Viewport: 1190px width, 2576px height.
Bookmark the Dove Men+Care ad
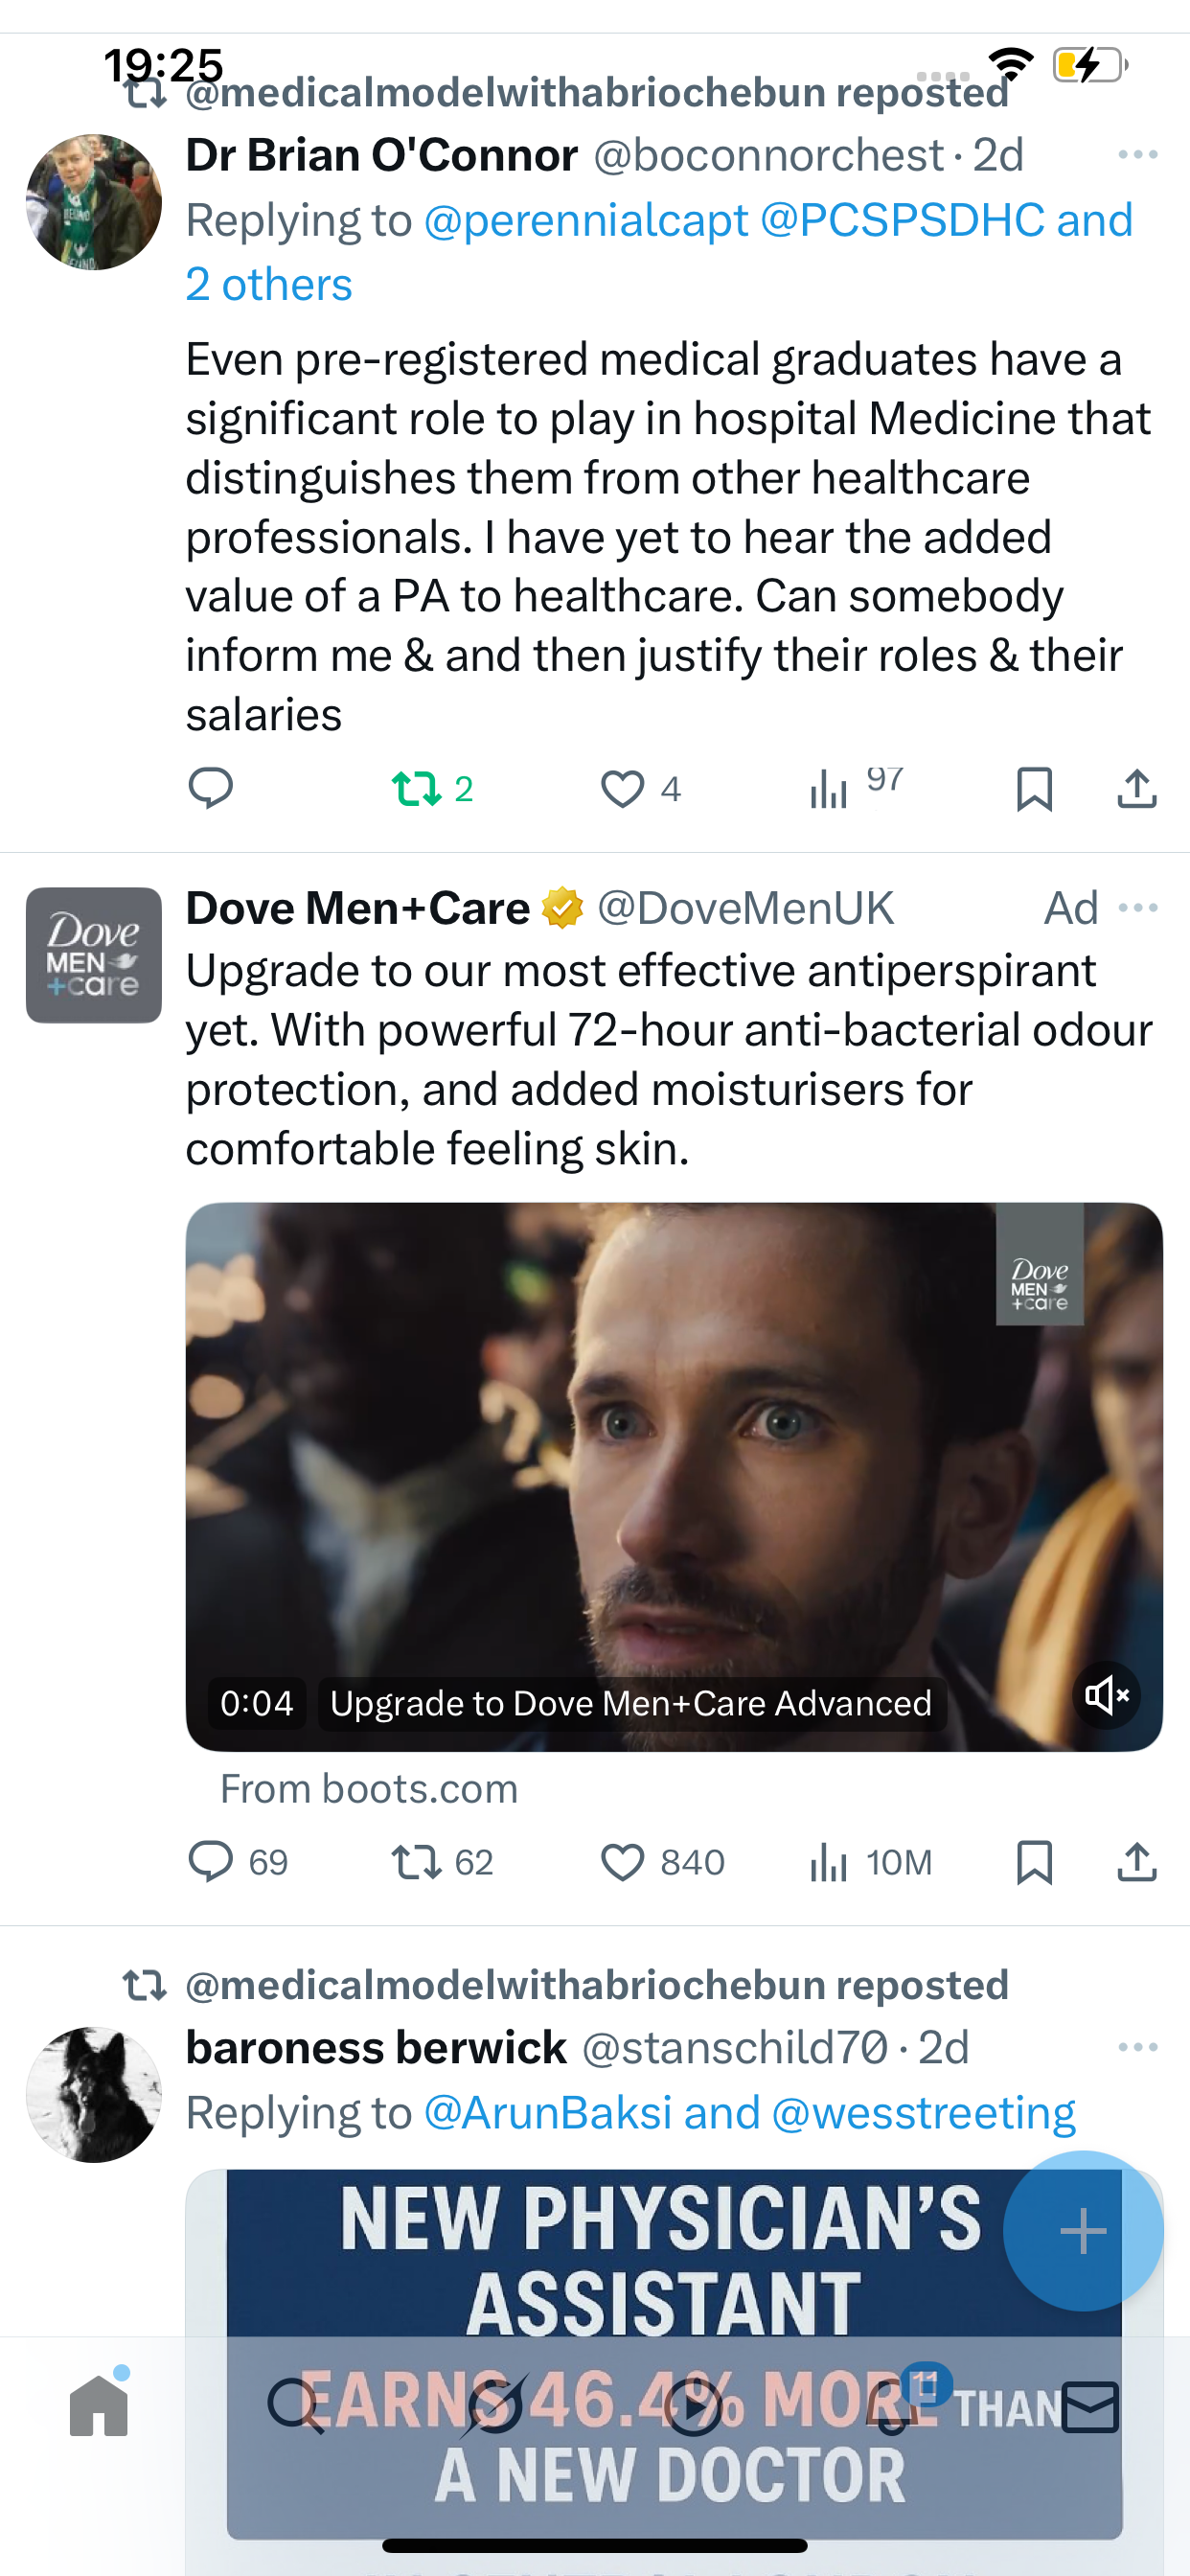coord(1034,1862)
